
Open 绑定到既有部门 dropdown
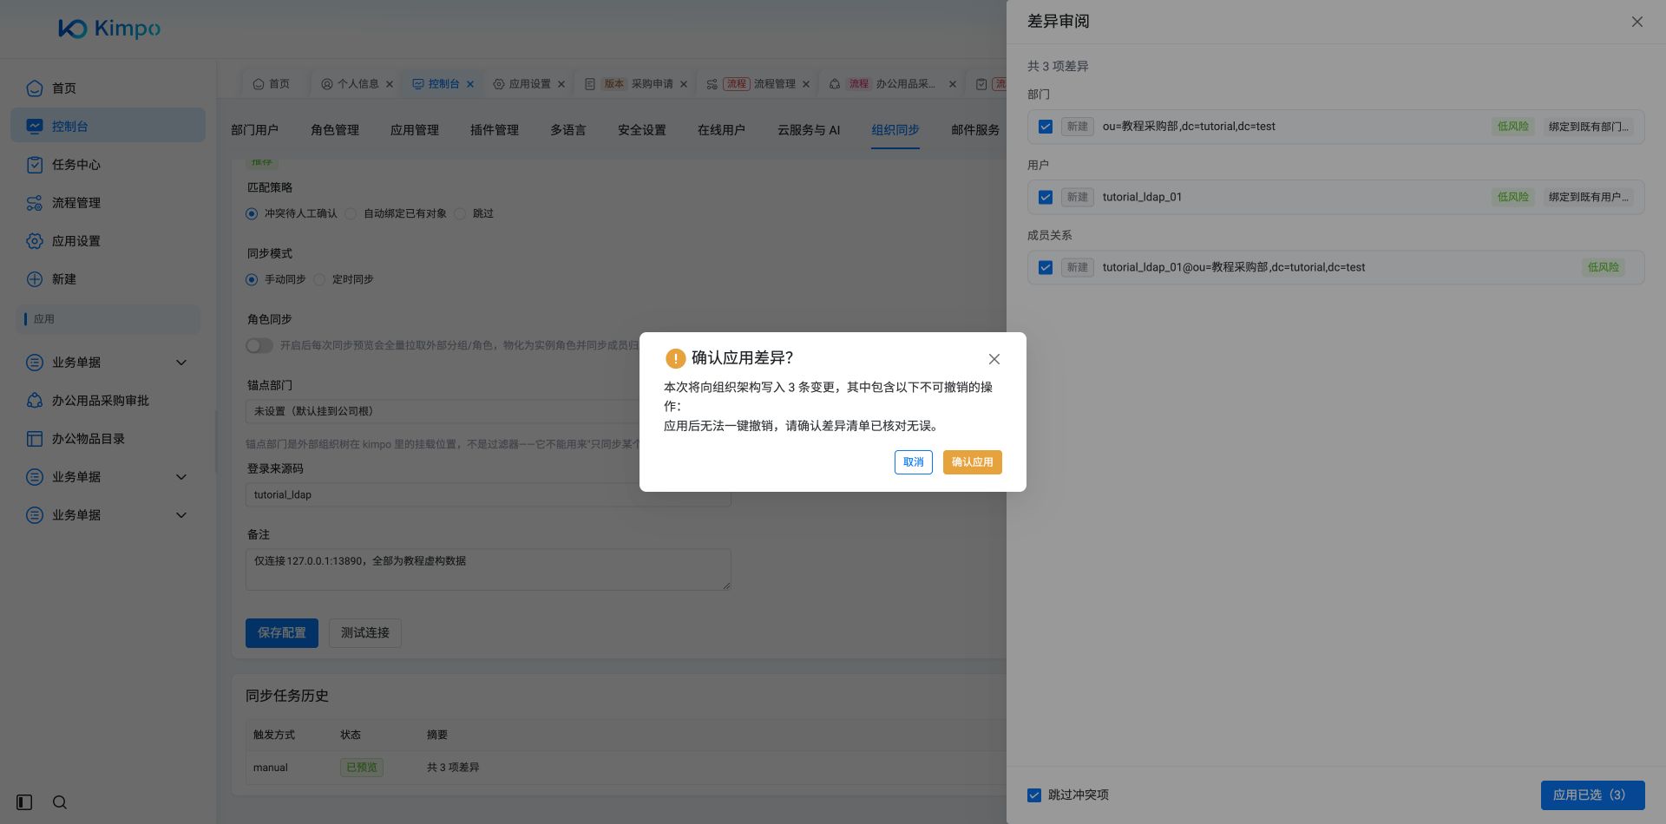pos(1589,127)
